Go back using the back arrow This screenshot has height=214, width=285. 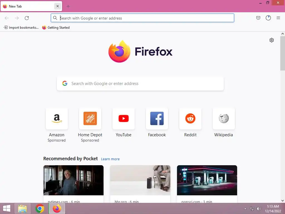click(7, 18)
